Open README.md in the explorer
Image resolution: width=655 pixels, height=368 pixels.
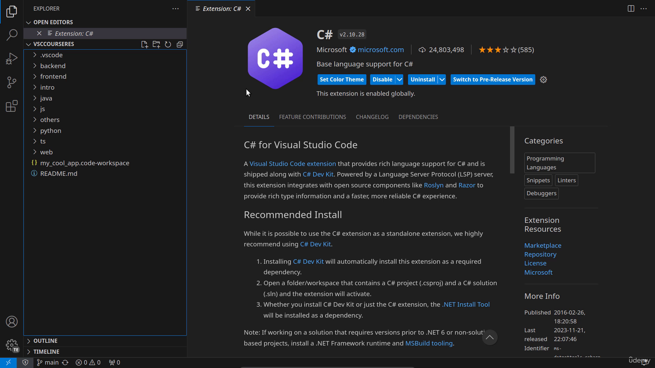point(105,173)
